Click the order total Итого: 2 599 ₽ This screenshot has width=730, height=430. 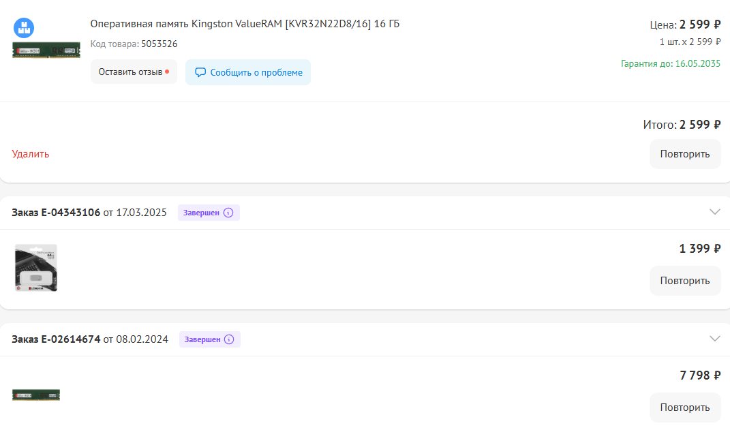682,125
